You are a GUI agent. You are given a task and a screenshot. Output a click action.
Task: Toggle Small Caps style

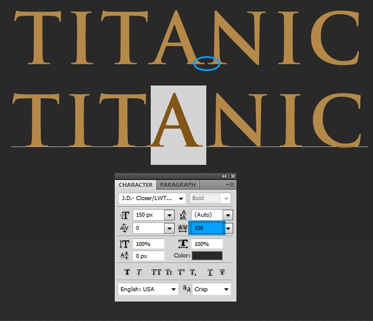[169, 272]
